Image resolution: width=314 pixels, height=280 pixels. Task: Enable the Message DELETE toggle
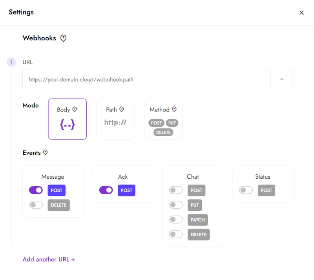(x=36, y=205)
